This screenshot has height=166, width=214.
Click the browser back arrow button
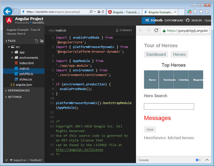[8, 12]
